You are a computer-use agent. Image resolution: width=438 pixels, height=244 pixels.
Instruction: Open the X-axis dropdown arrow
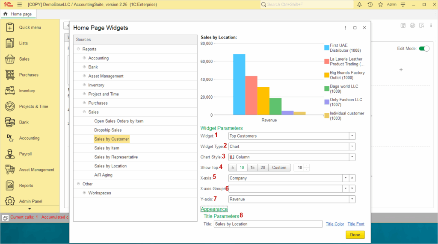click(346, 178)
